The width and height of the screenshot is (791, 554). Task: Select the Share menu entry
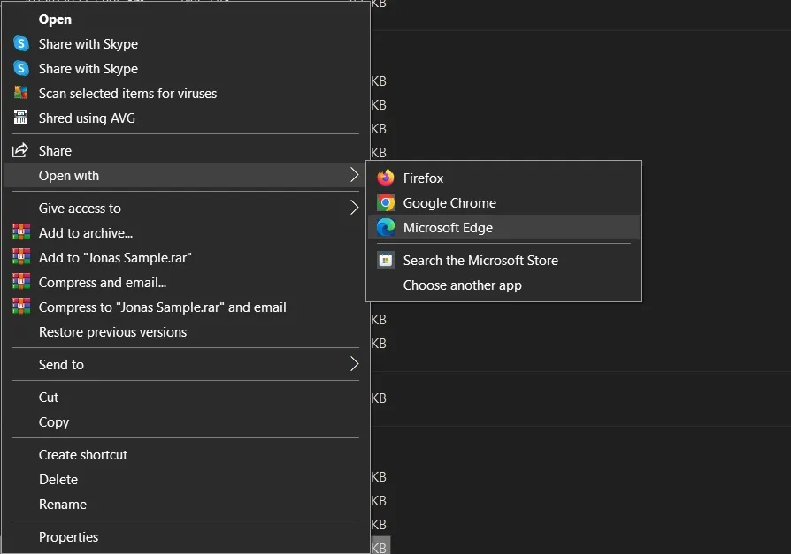[186, 150]
